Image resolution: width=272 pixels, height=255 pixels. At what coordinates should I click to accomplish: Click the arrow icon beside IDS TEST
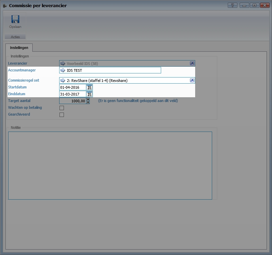coord(63,70)
